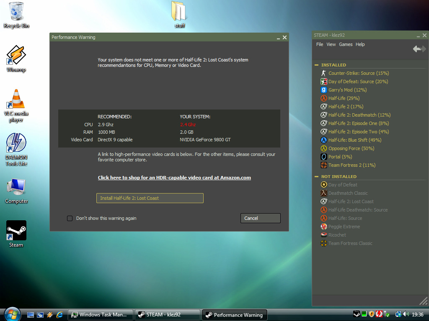Switch to Windows Task Manager taskbar item
Viewport: 429px width, 321px height.
point(101,315)
